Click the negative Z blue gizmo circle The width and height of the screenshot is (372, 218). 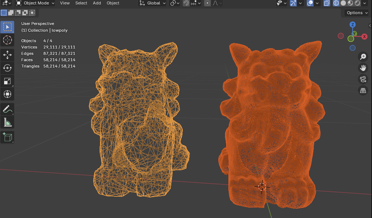(x=353, y=48)
